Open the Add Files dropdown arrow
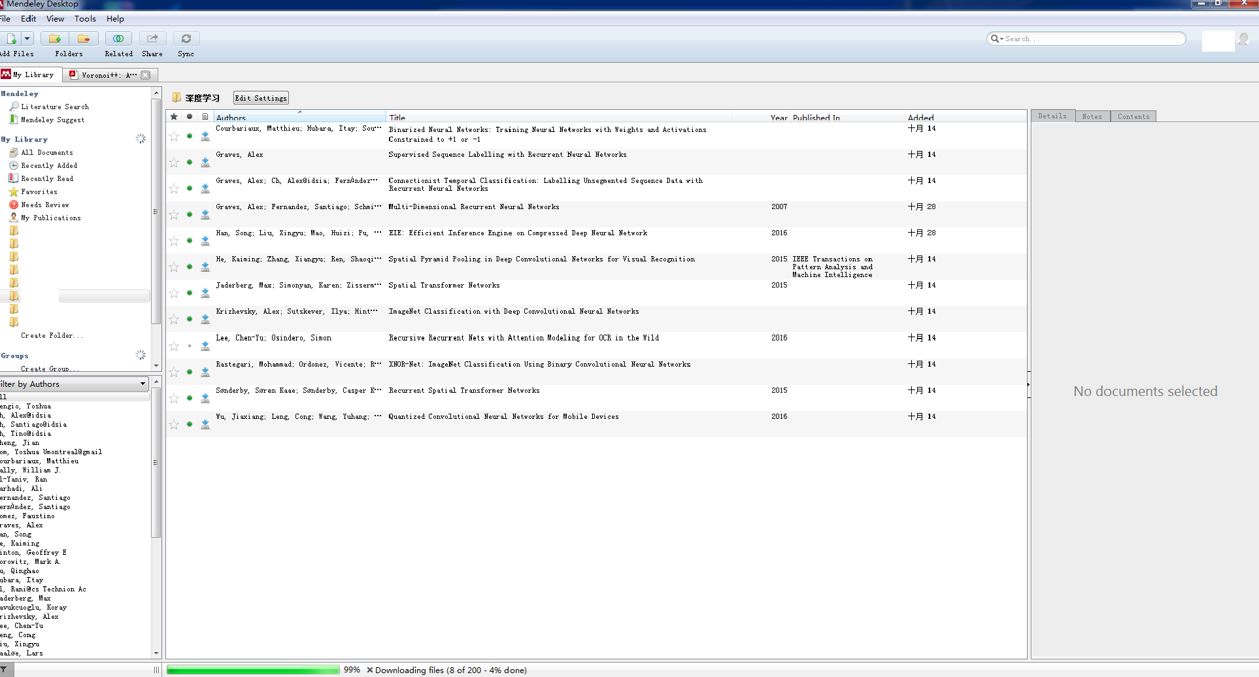The width and height of the screenshot is (1259, 677). coord(27,39)
